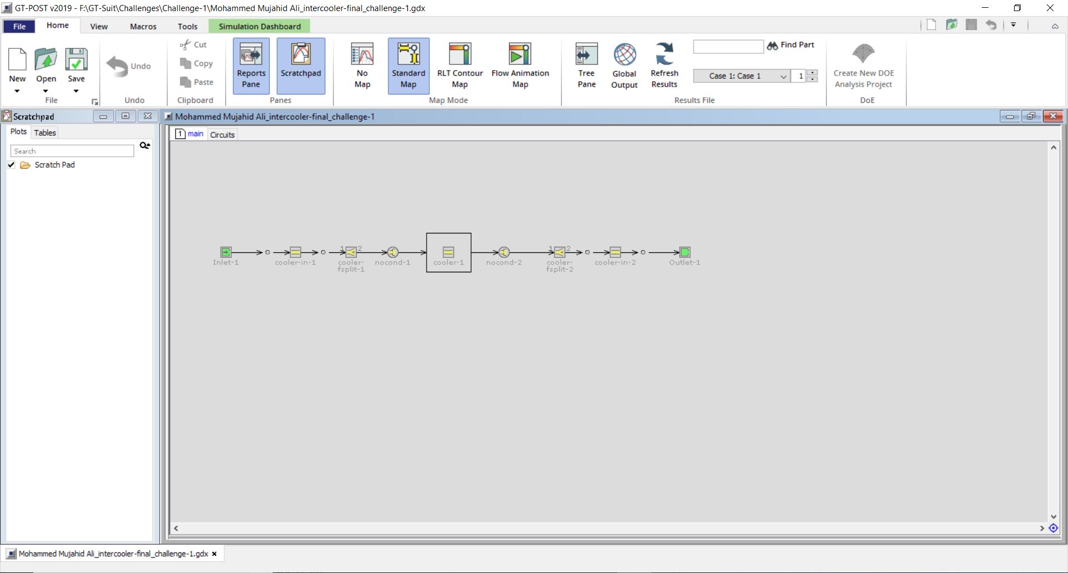Open the Case 1 dropdown
Image resolution: width=1068 pixels, height=573 pixels.
point(784,76)
